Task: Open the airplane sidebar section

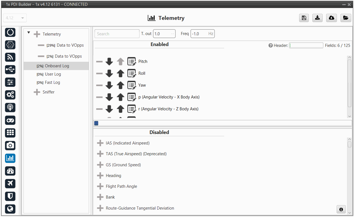Action: click(10, 183)
